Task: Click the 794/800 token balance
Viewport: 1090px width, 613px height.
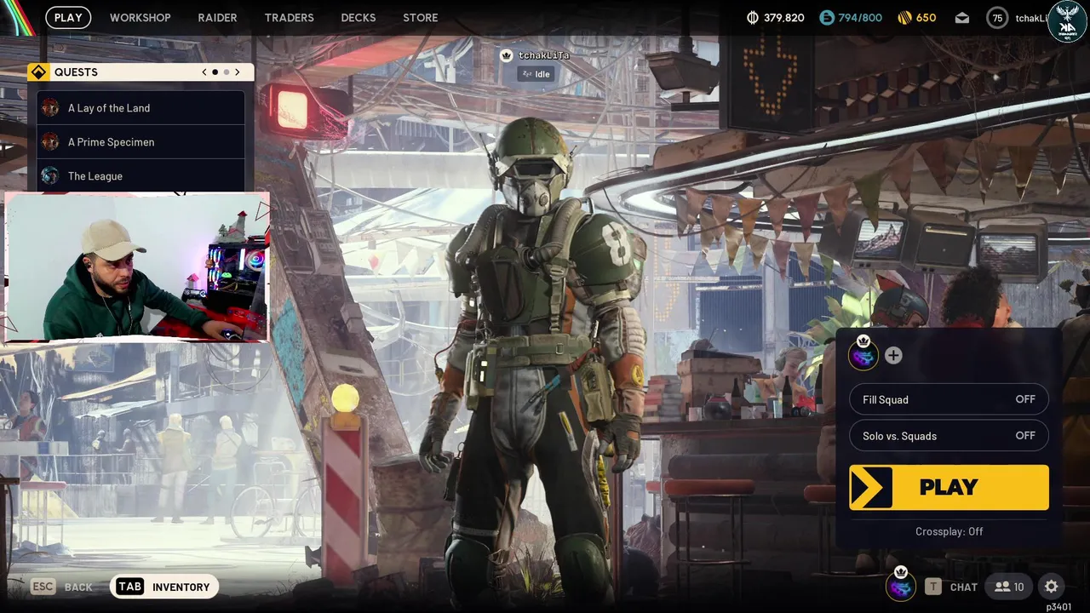Action: point(860,18)
